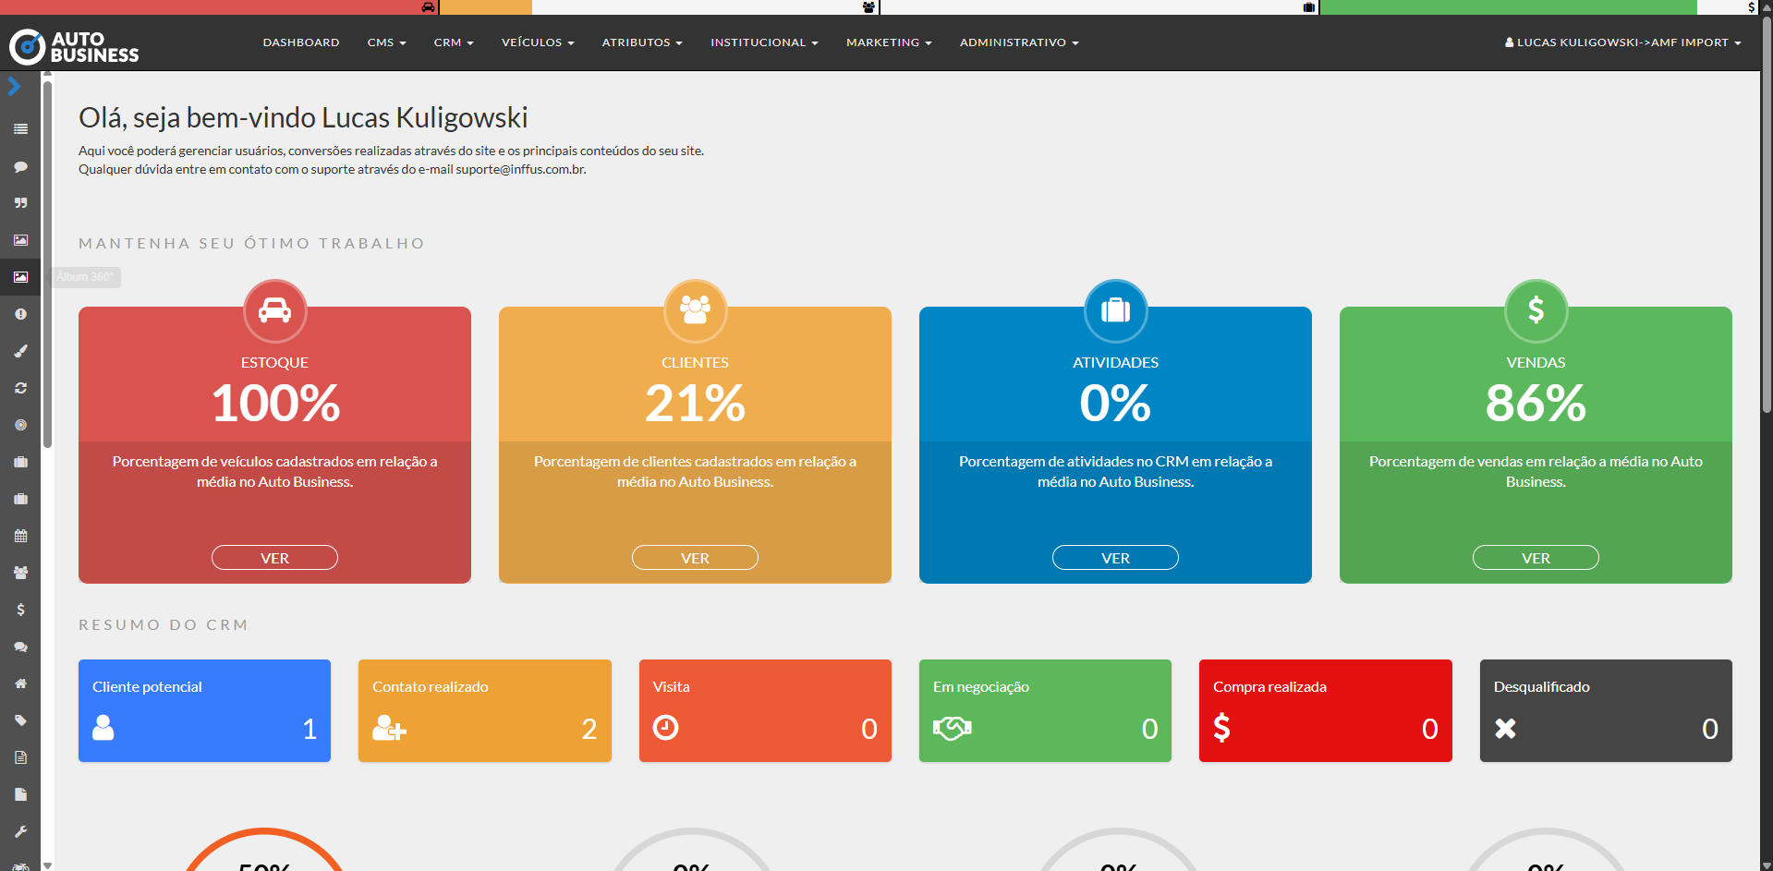Click the car icon atop Estoque card

tap(274, 310)
